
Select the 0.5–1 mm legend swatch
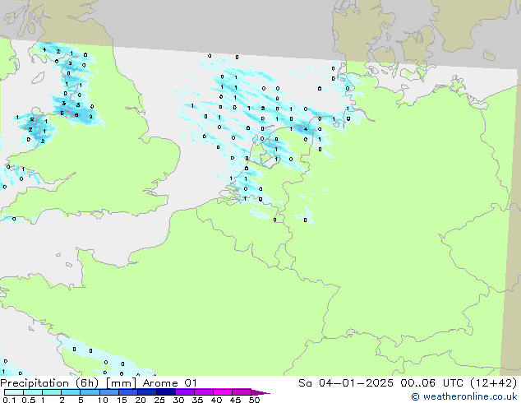click(x=33, y=392)
